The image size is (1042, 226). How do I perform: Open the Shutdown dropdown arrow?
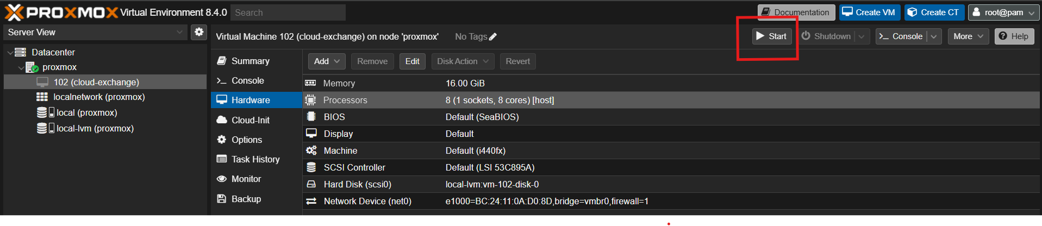862,36
